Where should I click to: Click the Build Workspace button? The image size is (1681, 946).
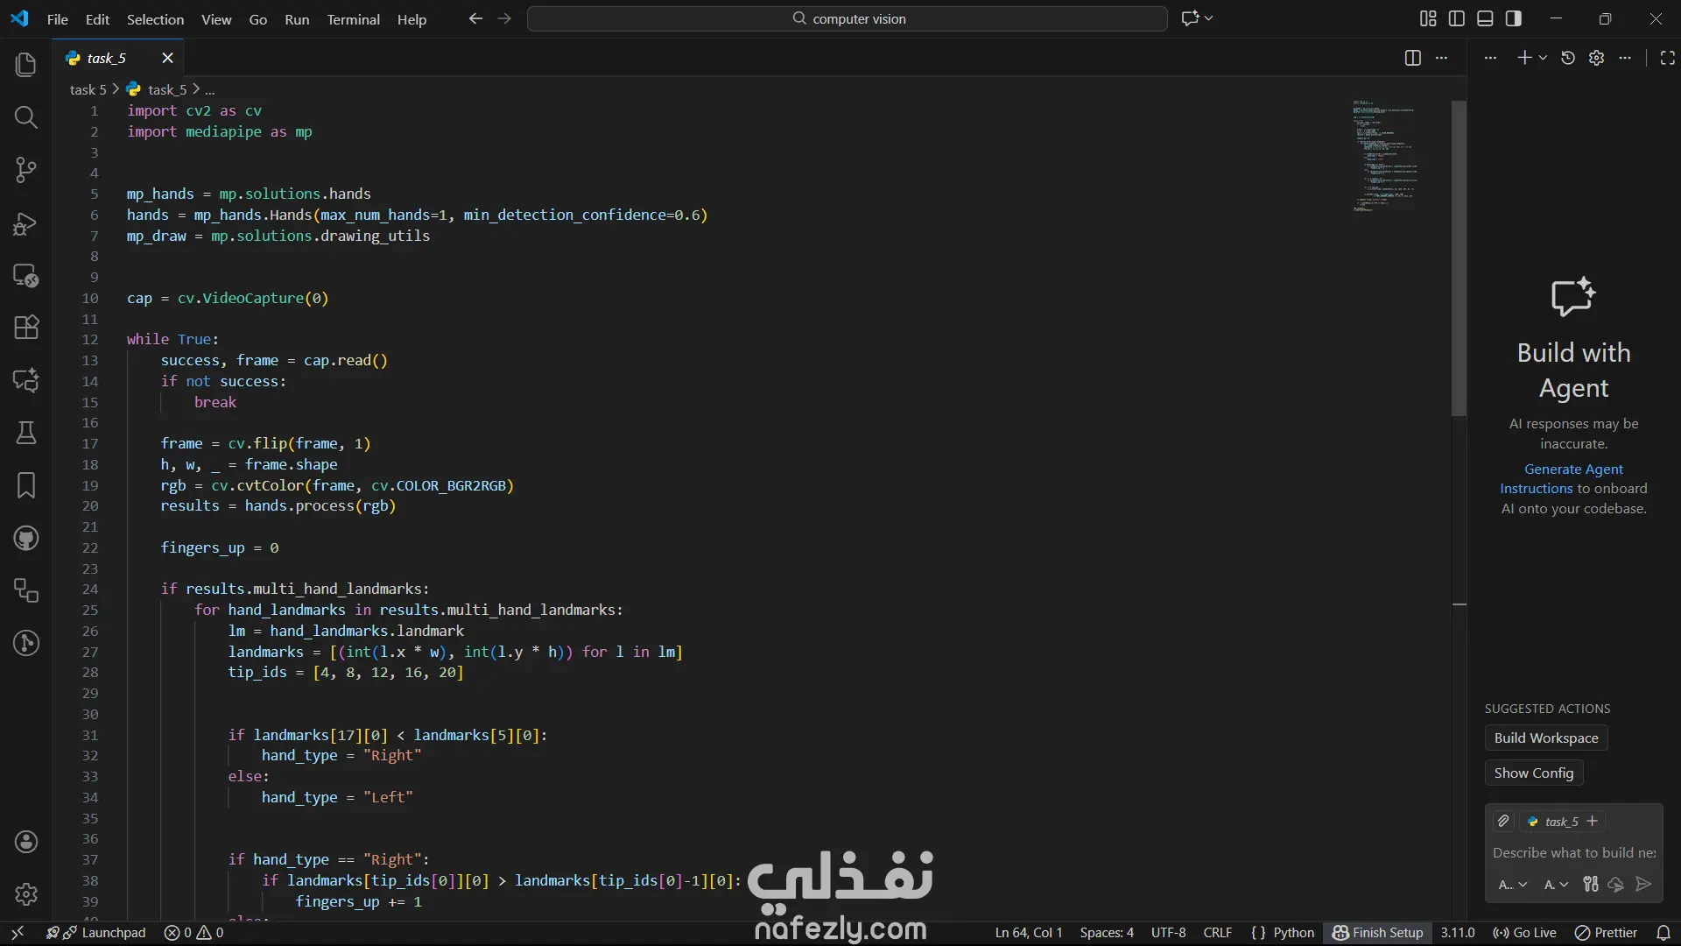(1545, 738)
